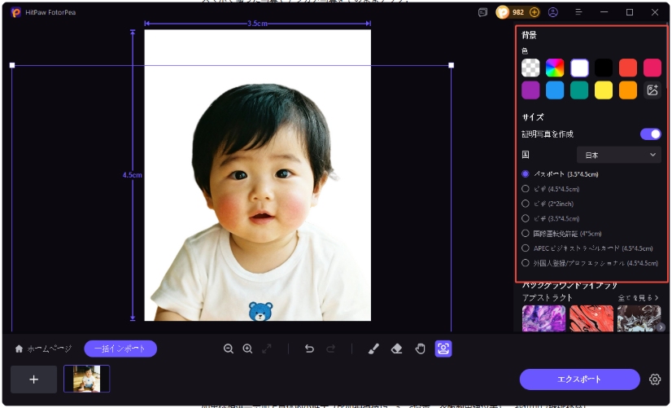The image size is (672, 408).
Task: Add more credits with the plus icon
Action: pos(534,12)
